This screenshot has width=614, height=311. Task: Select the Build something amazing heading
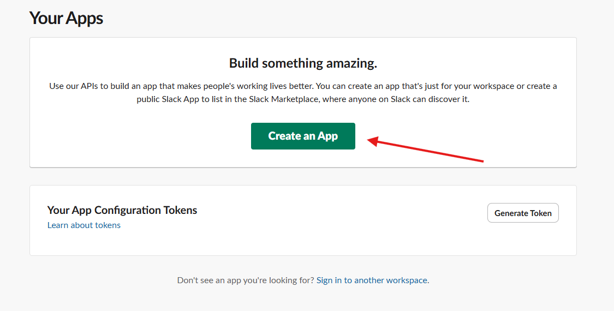tap(303, 63)
